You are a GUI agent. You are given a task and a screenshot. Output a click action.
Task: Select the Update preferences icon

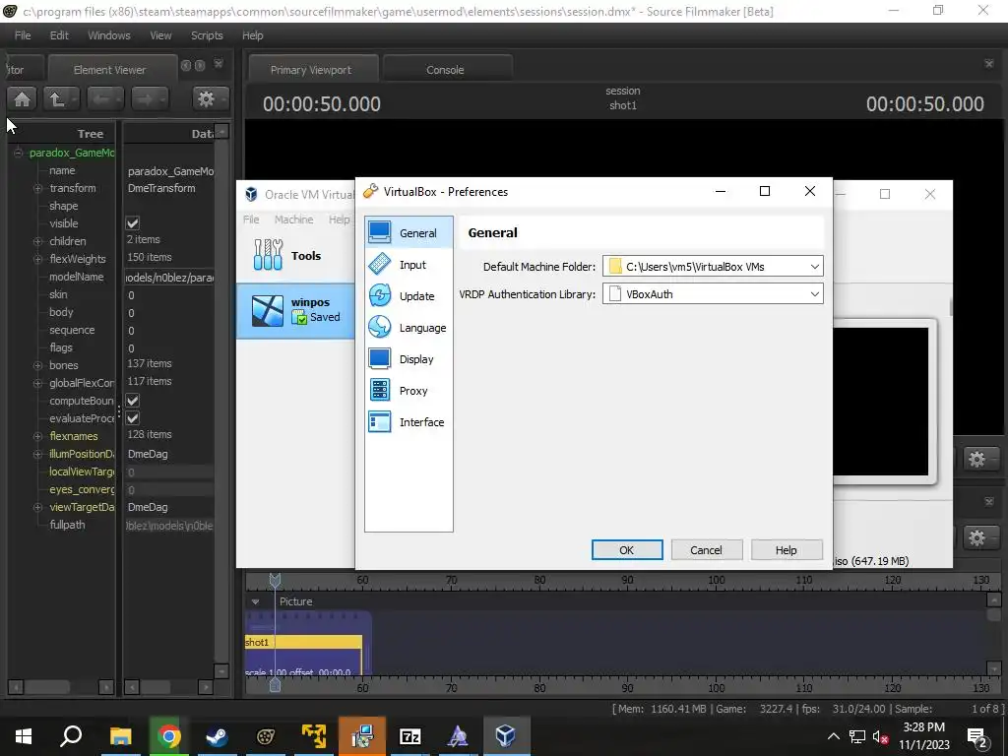click(x=379, y=295)
